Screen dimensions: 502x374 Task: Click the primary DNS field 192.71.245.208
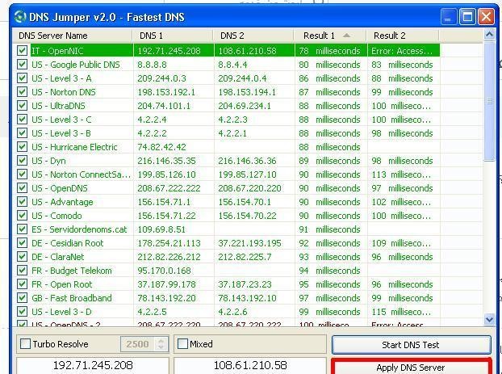[x=93, y=365]
